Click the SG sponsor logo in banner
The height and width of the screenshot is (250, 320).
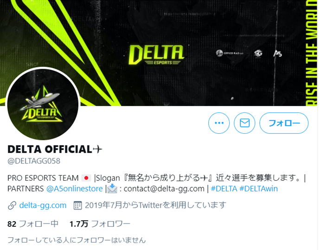click(258, 53)
